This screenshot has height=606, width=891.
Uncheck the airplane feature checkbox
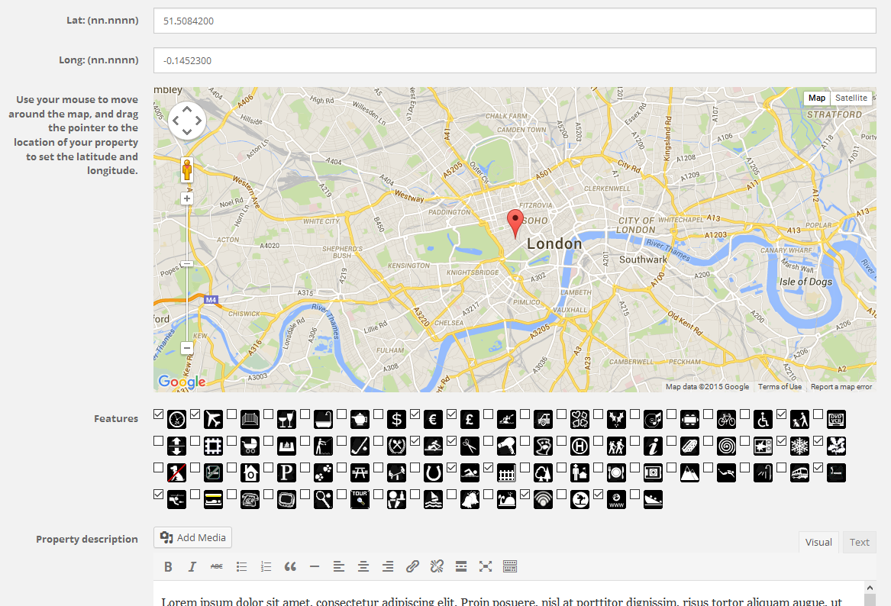(x=195, y=414)
